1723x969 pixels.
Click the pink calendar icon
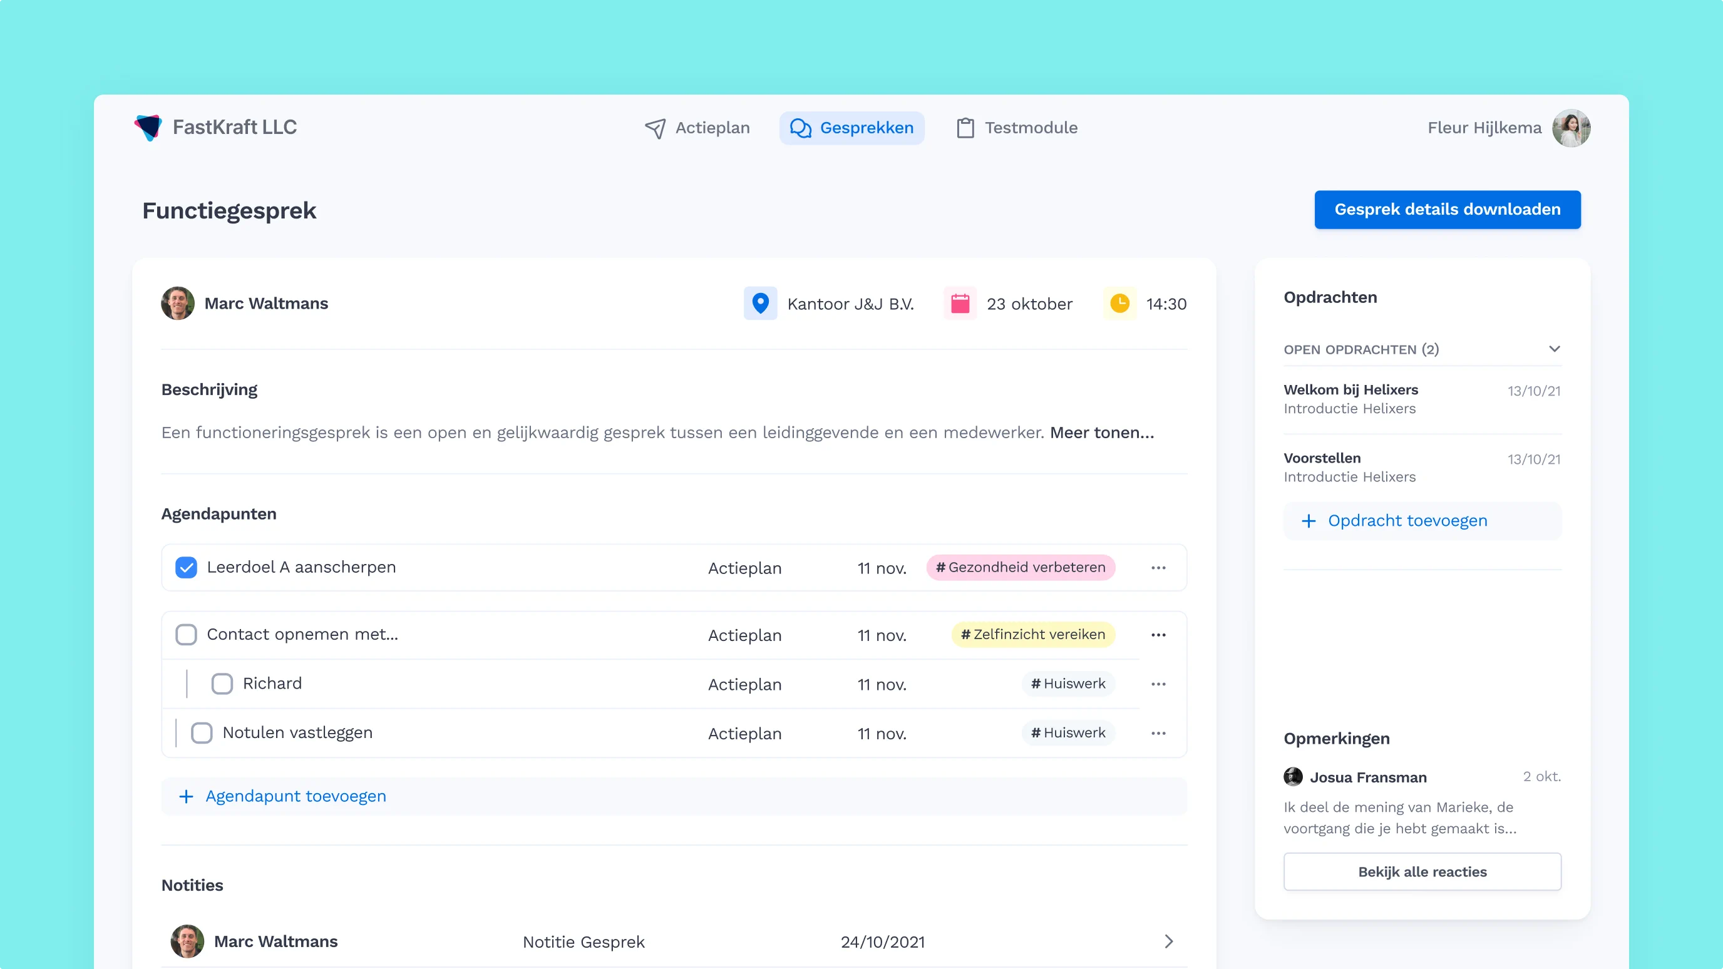(960, 304)
